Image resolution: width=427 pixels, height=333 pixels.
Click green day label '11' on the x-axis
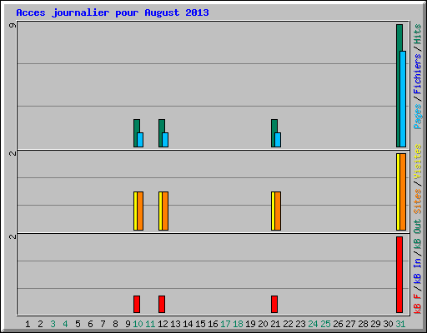tap(150, 324)
